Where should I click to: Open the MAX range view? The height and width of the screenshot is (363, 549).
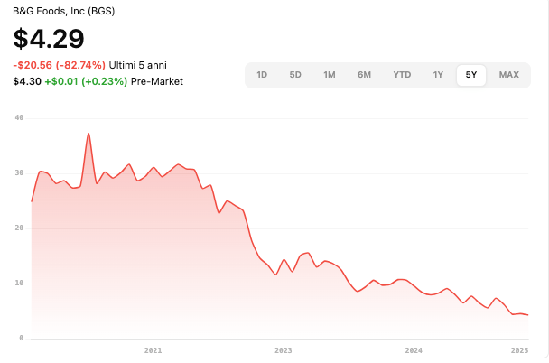tap(509, 75)
